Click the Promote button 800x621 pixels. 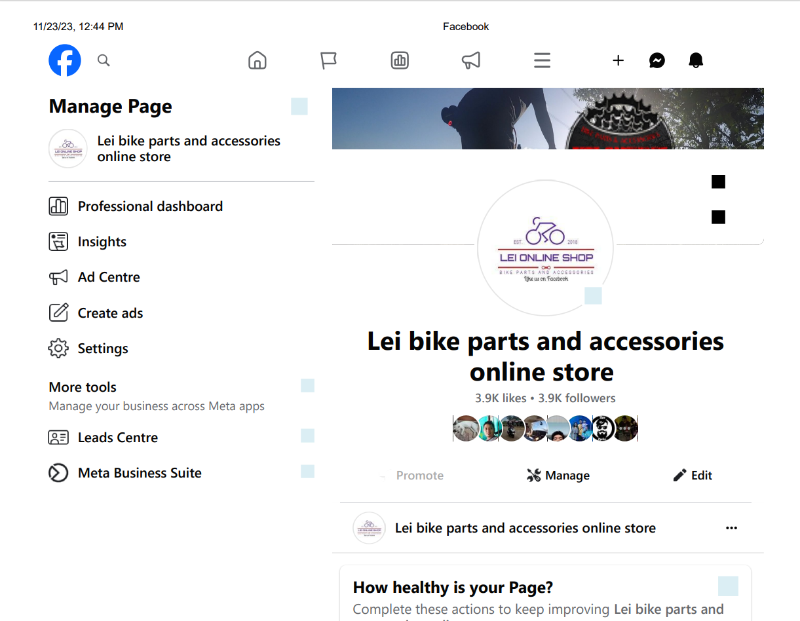pyautogui.click(x=420, y=476)
